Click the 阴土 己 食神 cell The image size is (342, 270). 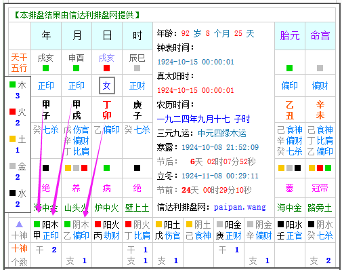pyautogui.click(x=198, y=230)
